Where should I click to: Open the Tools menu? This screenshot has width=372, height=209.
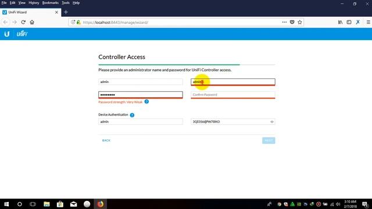(66, 3)
